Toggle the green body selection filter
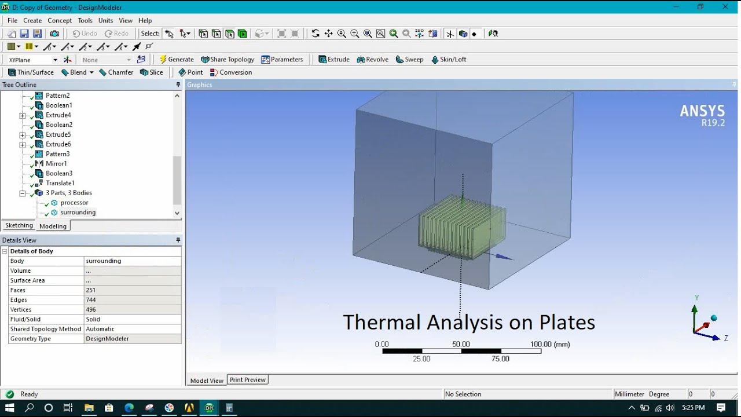The image size is (741, 417). pos(242,34)
